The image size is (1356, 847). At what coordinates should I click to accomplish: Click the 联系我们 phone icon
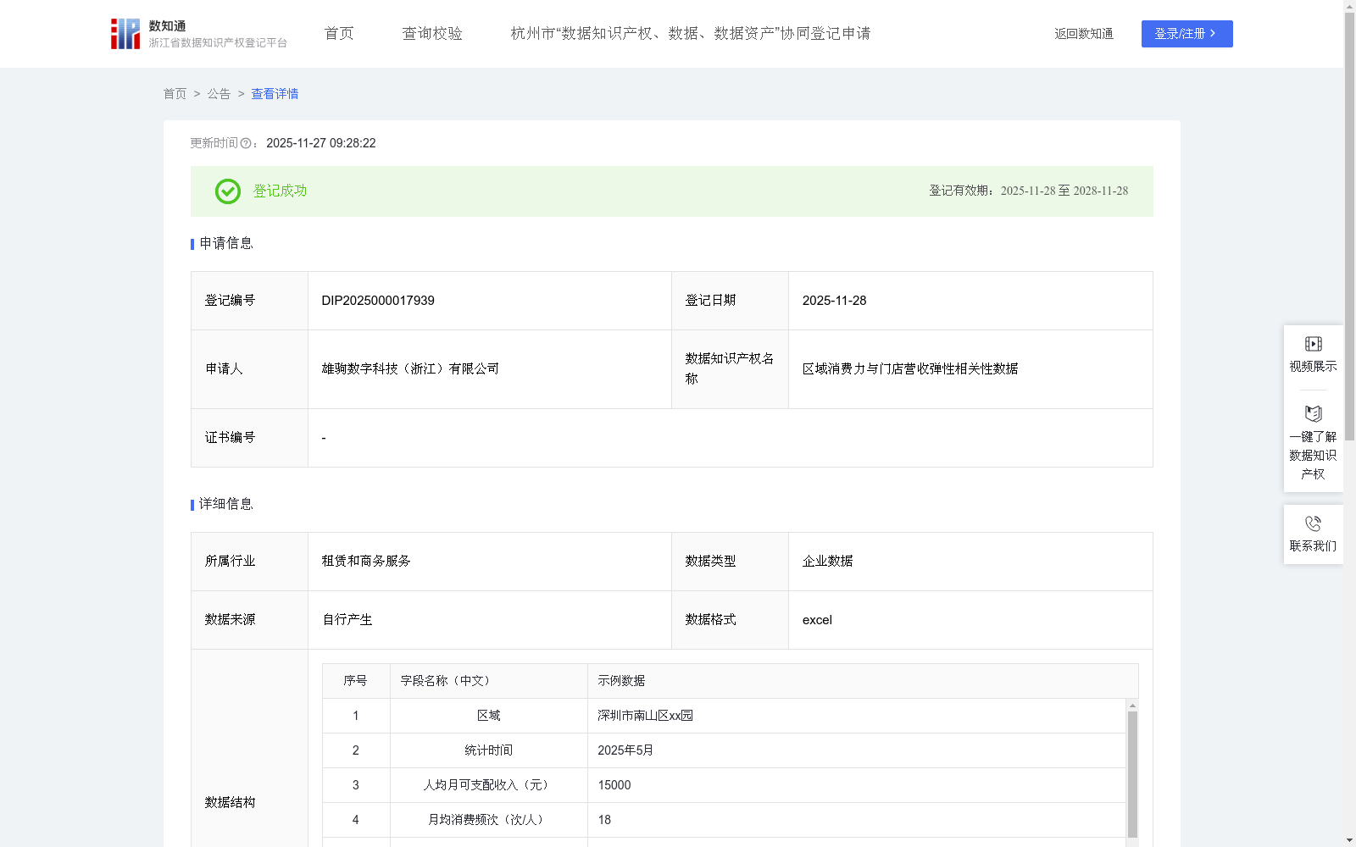tap(1313, 523)
